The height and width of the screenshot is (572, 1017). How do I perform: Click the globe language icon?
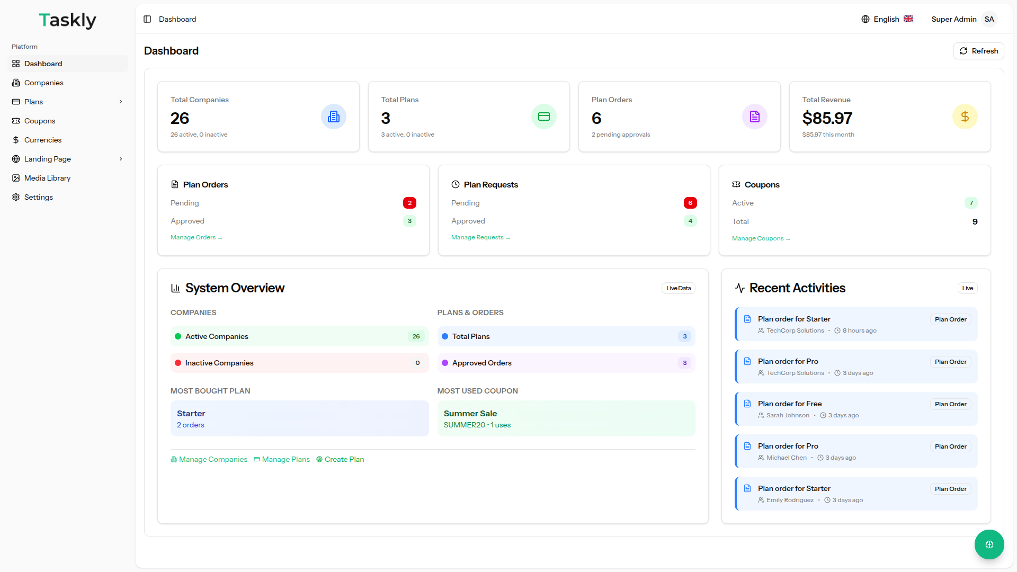(866, 19)
